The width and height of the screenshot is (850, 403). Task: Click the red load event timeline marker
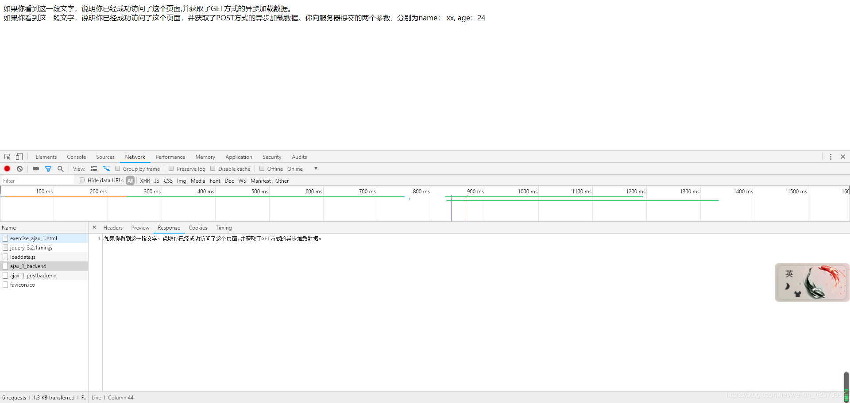(466, 208)
